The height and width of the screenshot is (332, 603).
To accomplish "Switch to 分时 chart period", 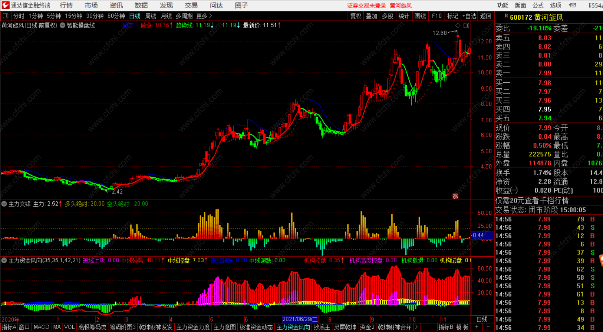I will [19, 16].
